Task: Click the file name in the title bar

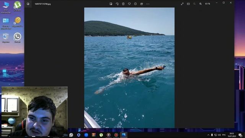Action: 42,4
